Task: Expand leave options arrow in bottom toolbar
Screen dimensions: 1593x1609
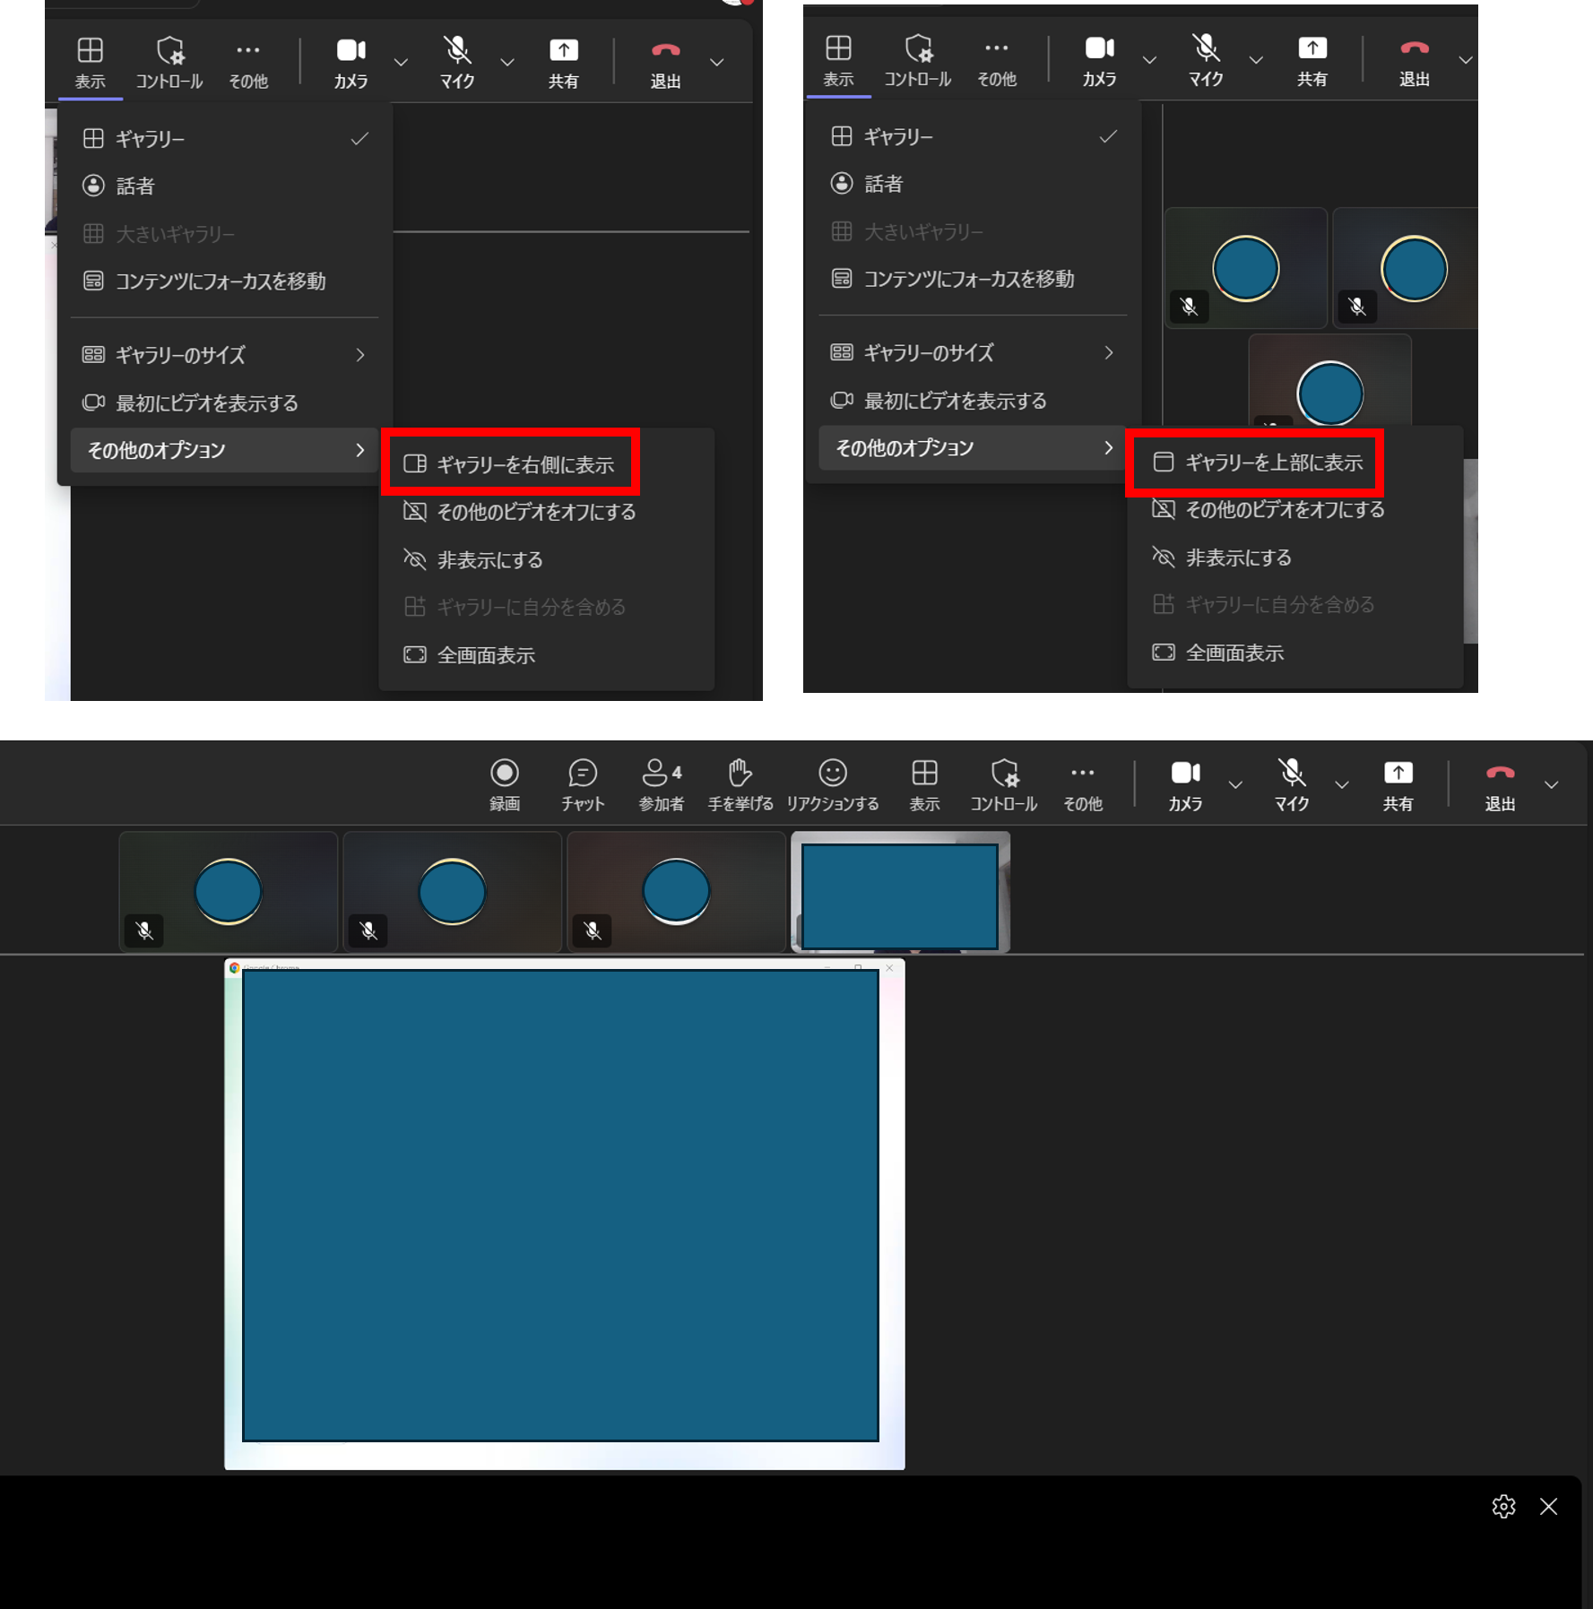Action: pyautogui.click(x=1552, y=784)
